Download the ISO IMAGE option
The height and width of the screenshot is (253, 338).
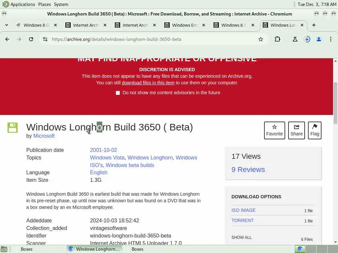coord(243,210)
